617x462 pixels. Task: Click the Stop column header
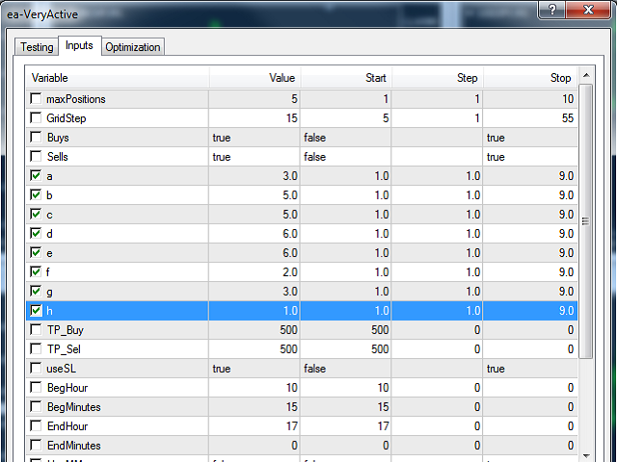point(531,78)
